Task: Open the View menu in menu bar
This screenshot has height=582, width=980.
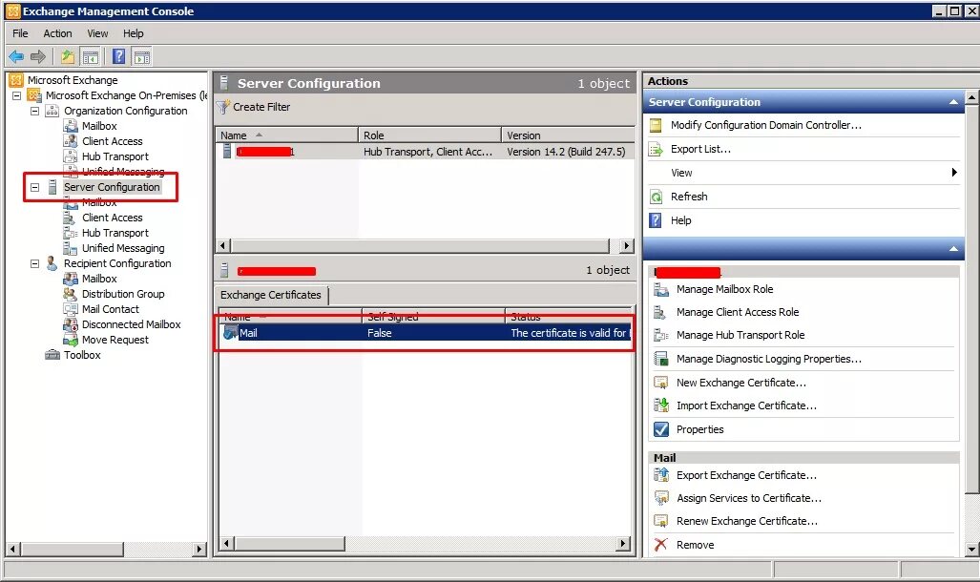Action: pos(97,33)
